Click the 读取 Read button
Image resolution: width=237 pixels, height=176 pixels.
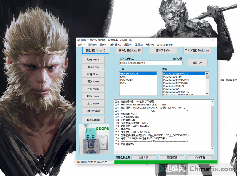point(93,60)
